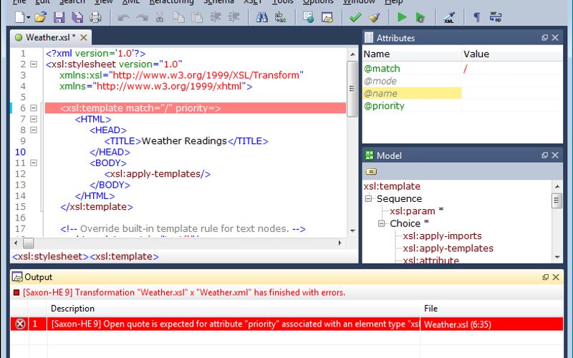The image size is (573, 358).
Task: Float the Output panel
Action: (x=545, y=277)
